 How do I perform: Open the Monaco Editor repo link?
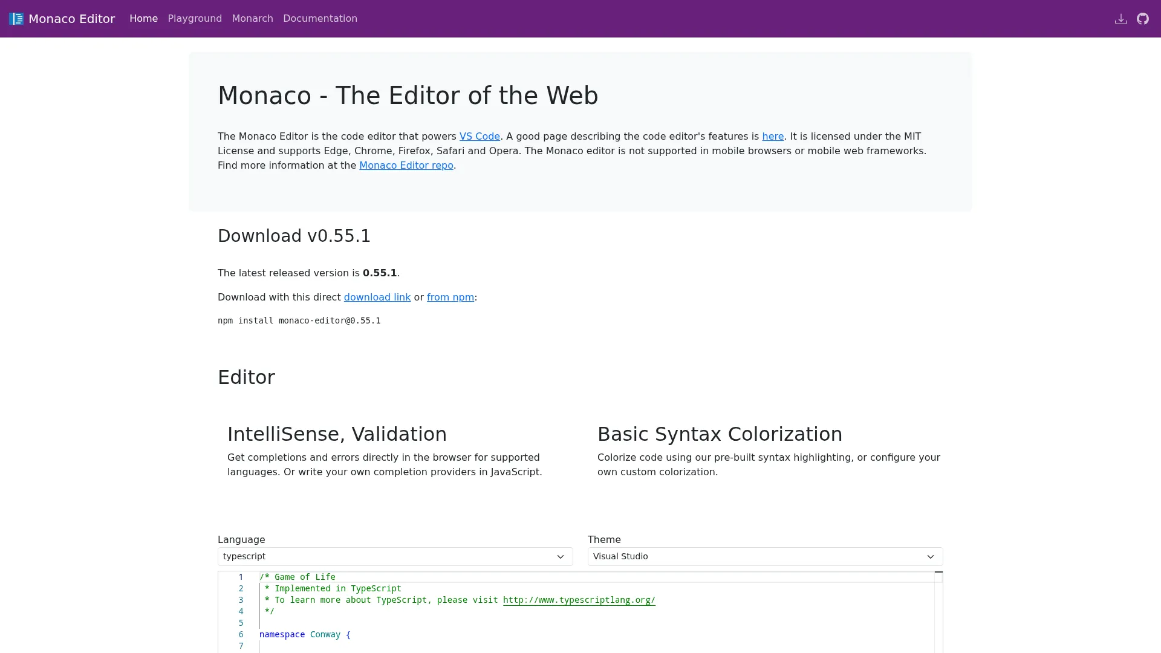click(406, 166)
